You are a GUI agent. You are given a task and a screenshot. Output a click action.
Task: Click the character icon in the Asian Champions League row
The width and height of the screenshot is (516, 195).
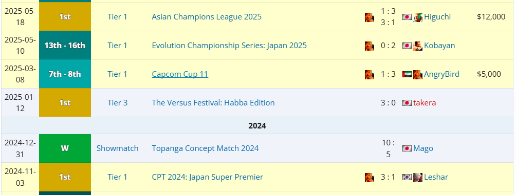click(x=369, y=17)
